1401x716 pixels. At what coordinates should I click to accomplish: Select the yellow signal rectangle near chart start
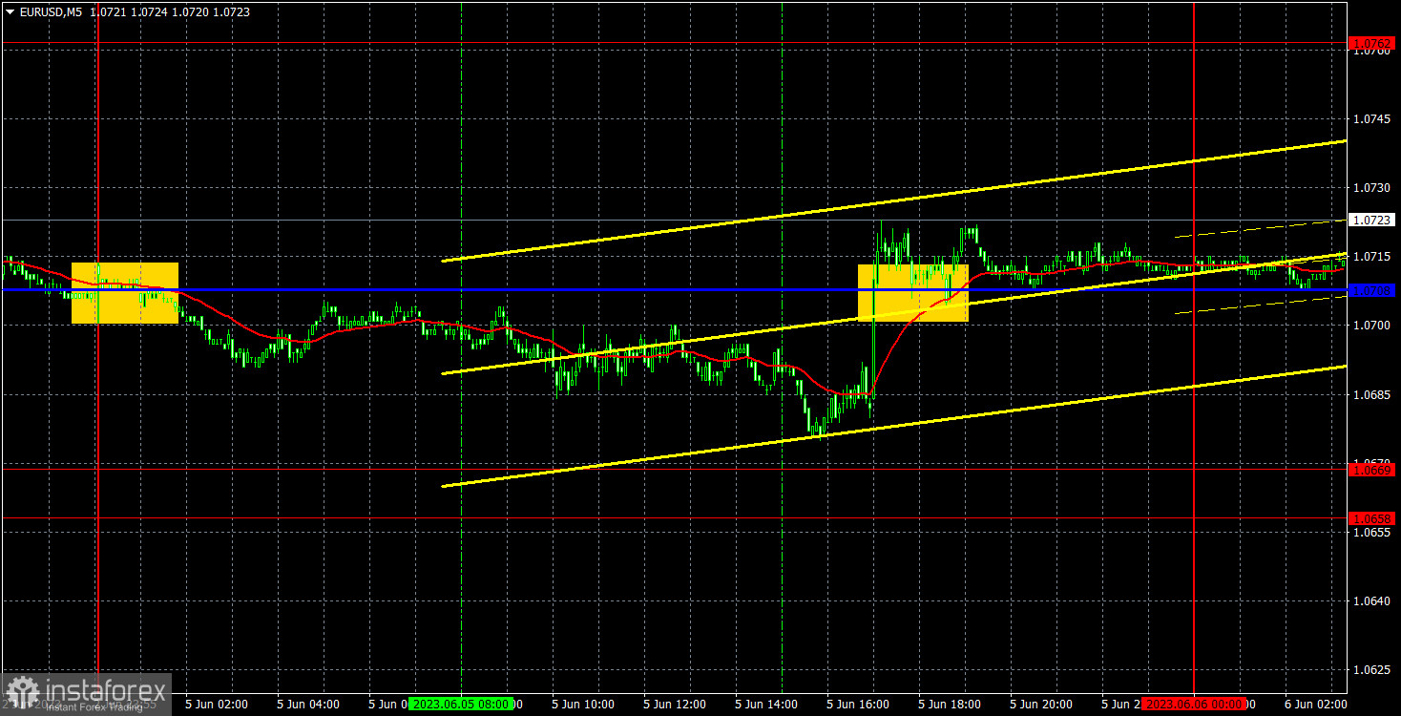point(125,293)
